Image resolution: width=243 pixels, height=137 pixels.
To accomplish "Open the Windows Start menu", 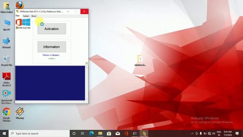I will [x=4, y=134].
